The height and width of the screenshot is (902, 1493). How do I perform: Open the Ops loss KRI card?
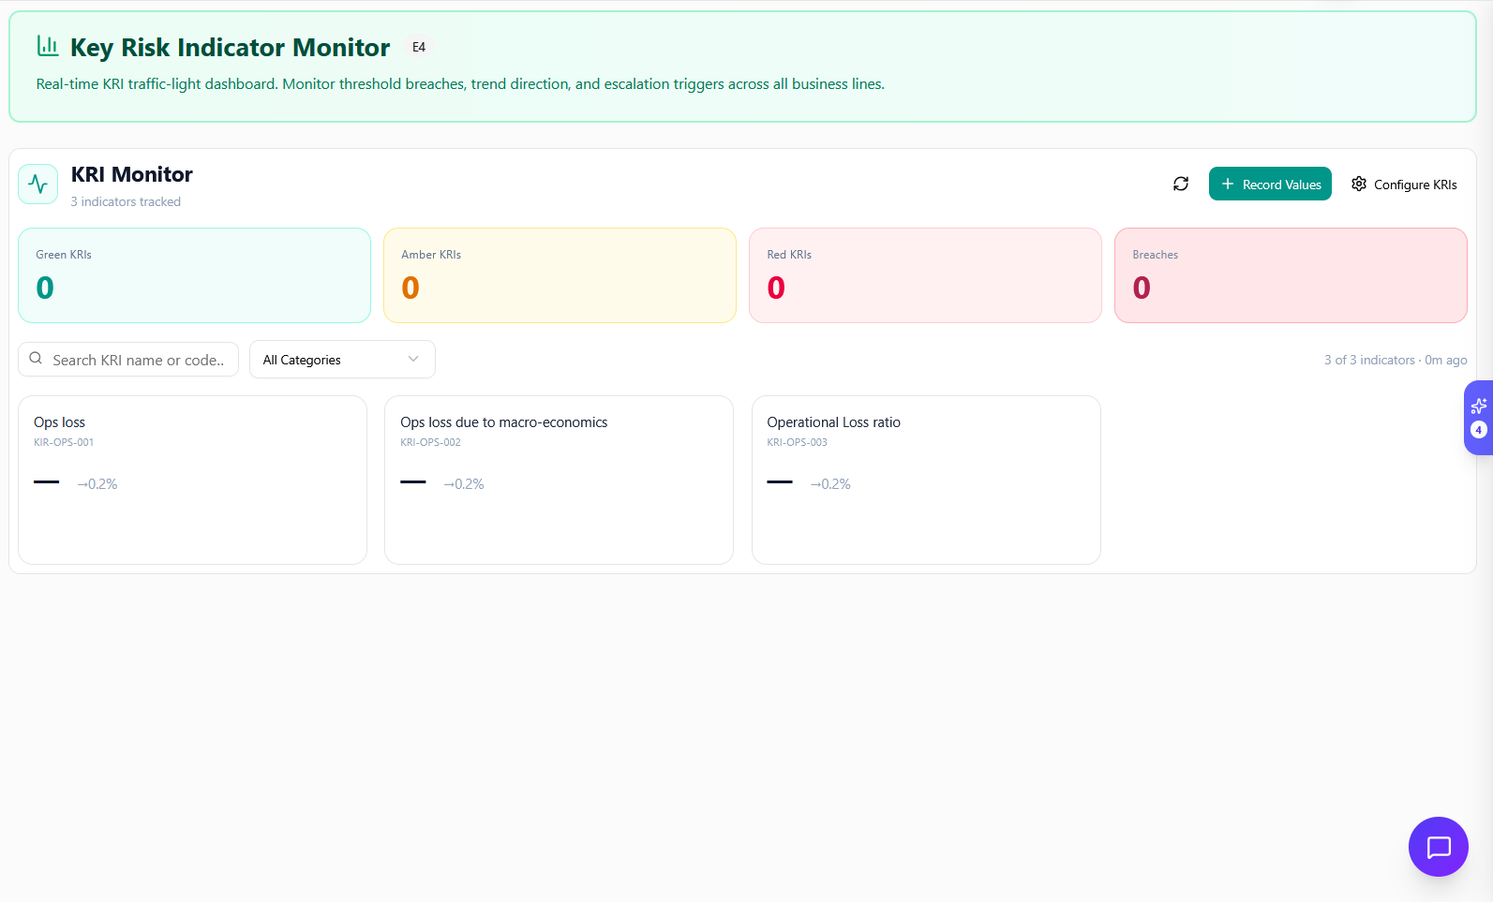point(192,480)
